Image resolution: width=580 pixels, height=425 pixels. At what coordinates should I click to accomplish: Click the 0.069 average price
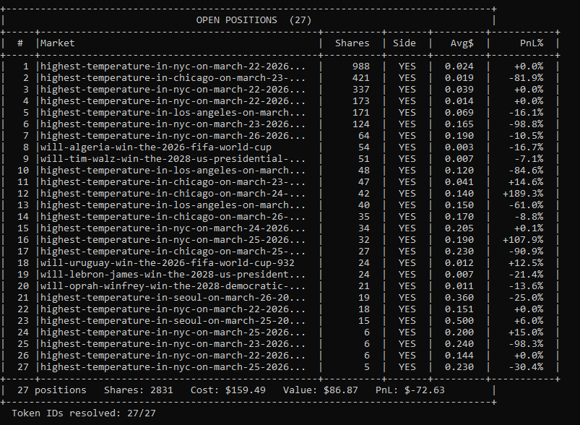pyautogui.click(x=459, y=113)
